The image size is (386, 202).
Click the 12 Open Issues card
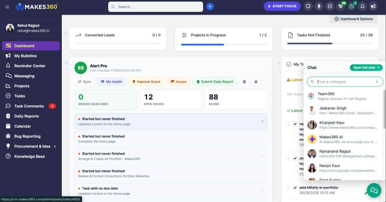click(x=171, y=100)
